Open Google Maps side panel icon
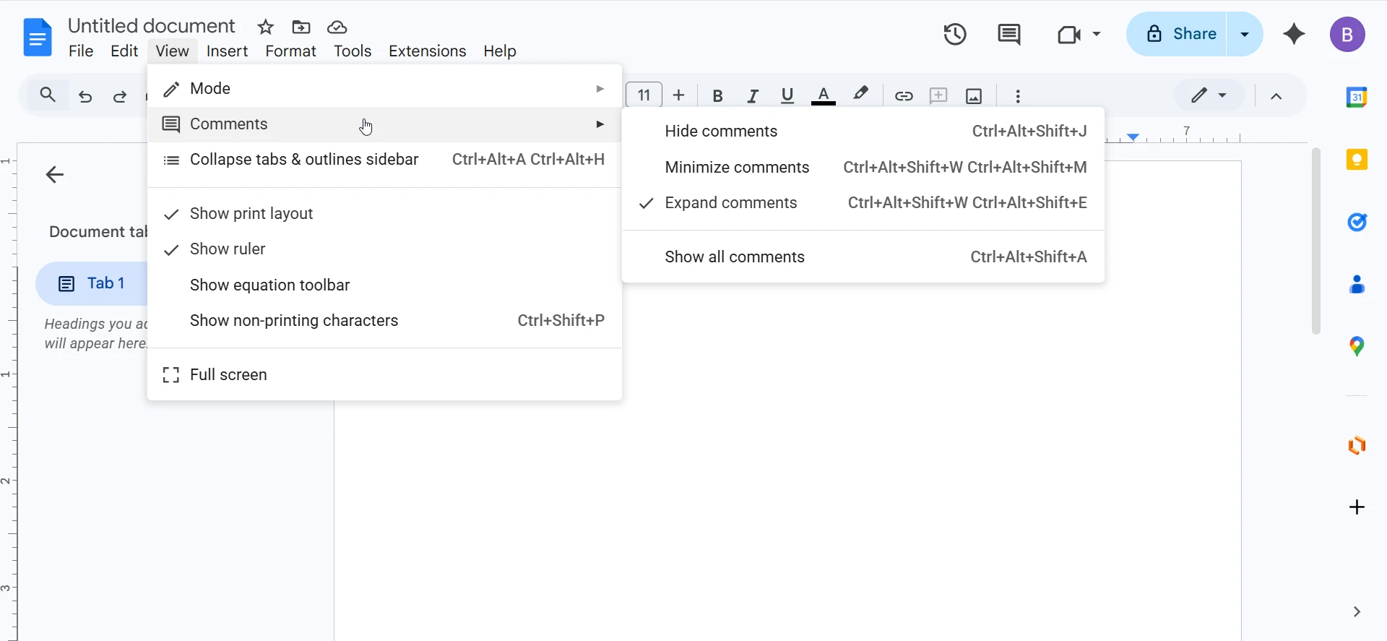Screen dimensions: 1387x641 tap(1356, 347)
